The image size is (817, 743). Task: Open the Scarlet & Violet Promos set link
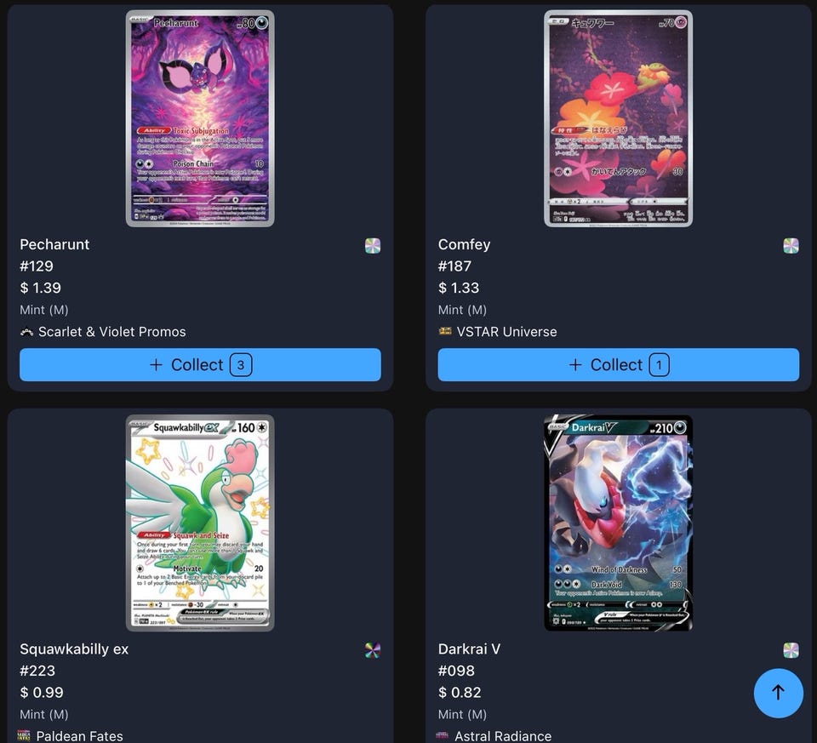[112, 332]
